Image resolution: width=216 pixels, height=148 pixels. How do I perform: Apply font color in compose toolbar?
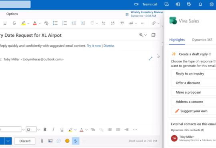[82, 130]
